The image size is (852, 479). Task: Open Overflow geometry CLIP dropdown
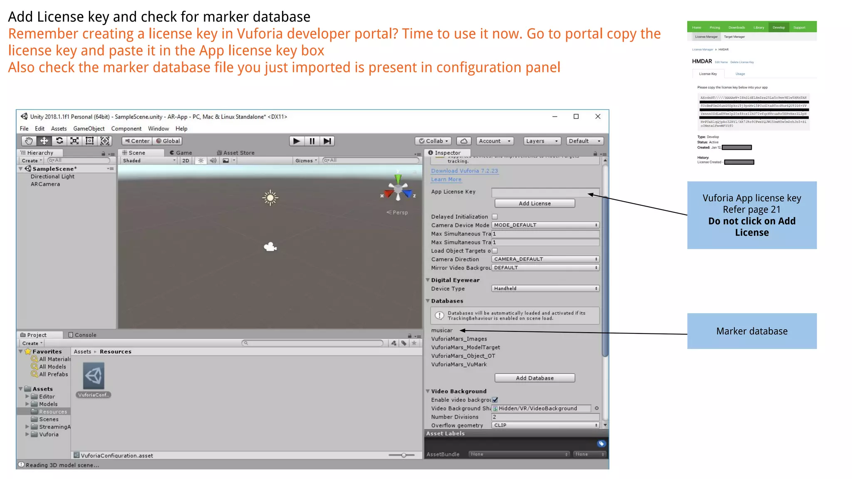pyautogui.click(x=545, y=425)
